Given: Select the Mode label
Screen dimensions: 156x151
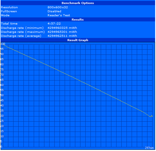Looking at the screenshot, I should (x=5, y=15).
